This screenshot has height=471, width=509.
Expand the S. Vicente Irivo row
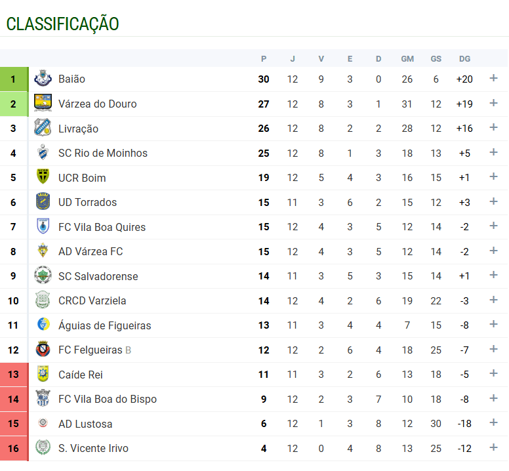(494, 448)
